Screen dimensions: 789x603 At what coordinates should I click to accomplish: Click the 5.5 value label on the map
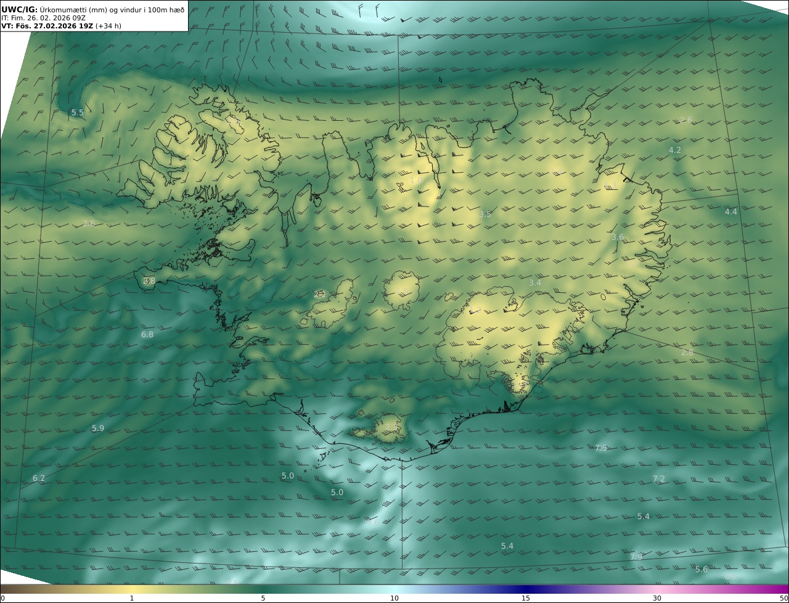(78, 113)
